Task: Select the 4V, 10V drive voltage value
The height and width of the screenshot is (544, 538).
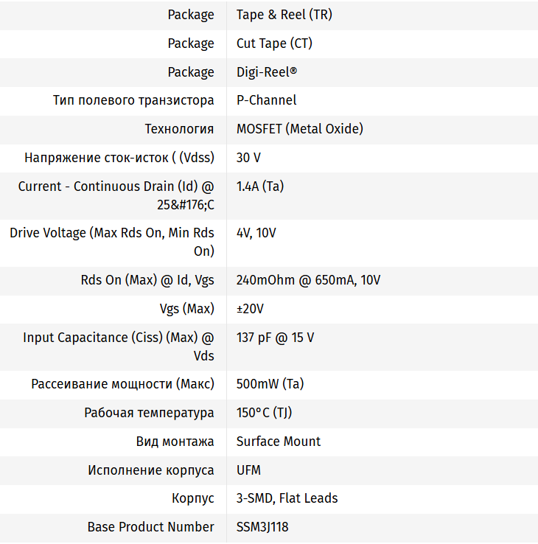Action: [x=256, y=233]
